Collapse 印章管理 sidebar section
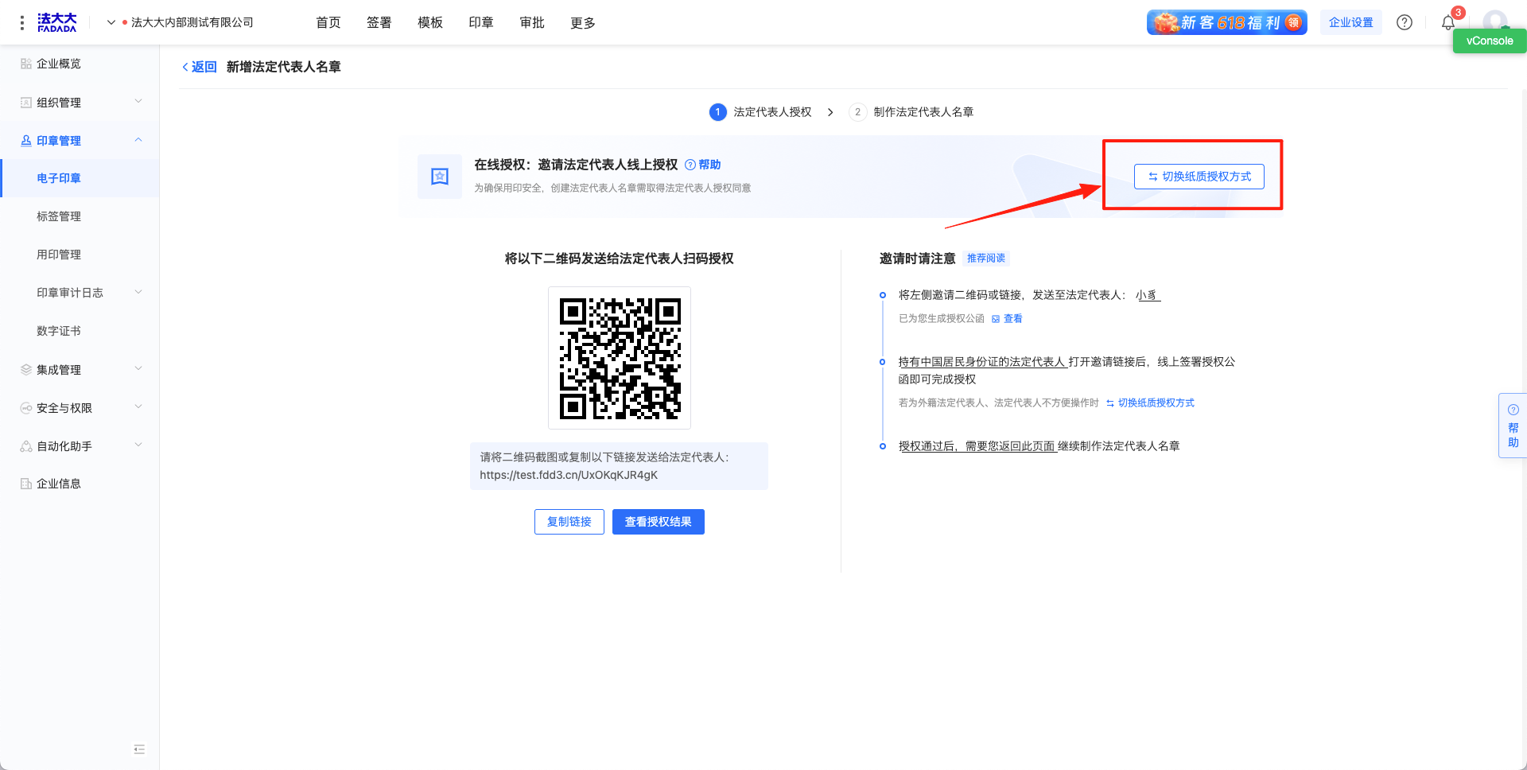1527x770 pixels. click(80, 140)
